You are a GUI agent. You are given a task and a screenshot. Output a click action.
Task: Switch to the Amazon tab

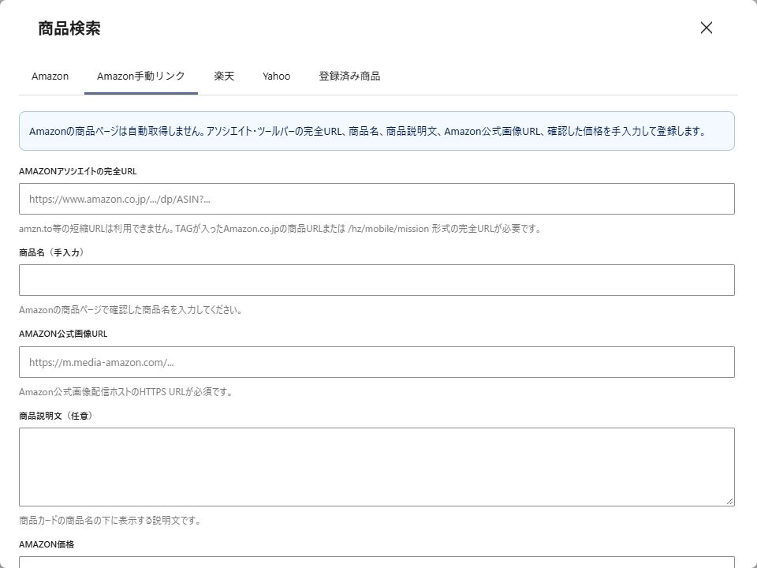pyautogui.click(x=50, y=77)
